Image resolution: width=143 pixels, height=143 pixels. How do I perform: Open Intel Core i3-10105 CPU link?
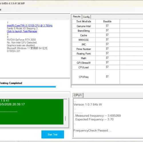[30, 25]
